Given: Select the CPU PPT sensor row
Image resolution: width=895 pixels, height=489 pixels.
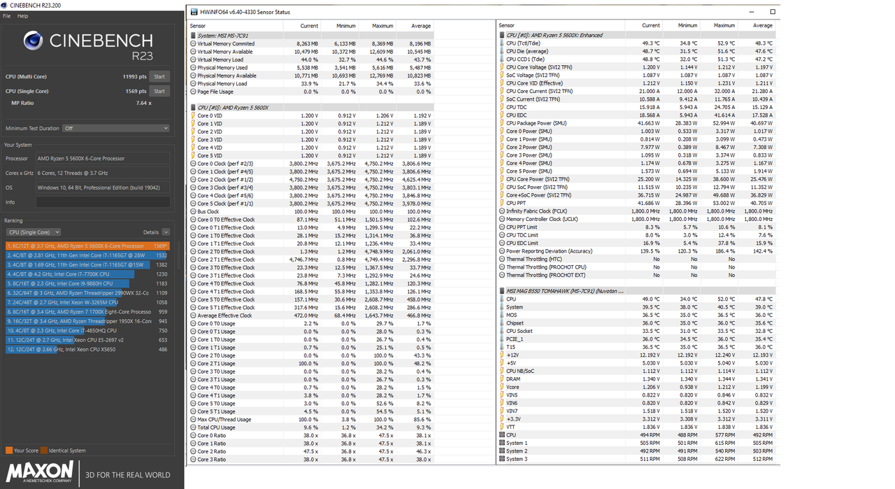Looking at the screenshot, I should pos(637,203).
